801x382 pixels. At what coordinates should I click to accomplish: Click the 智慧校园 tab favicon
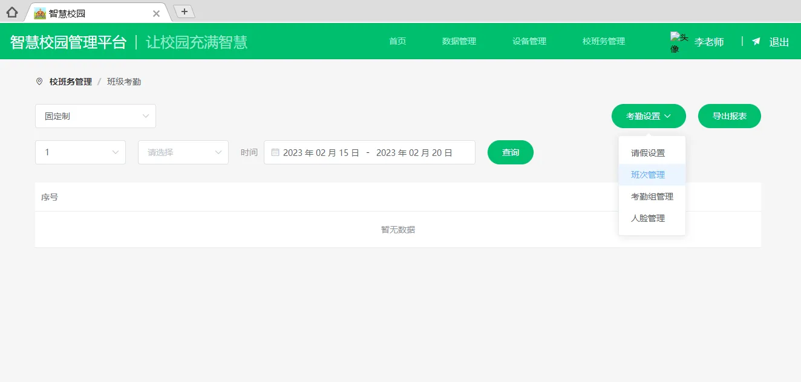[x=40, y=13]
